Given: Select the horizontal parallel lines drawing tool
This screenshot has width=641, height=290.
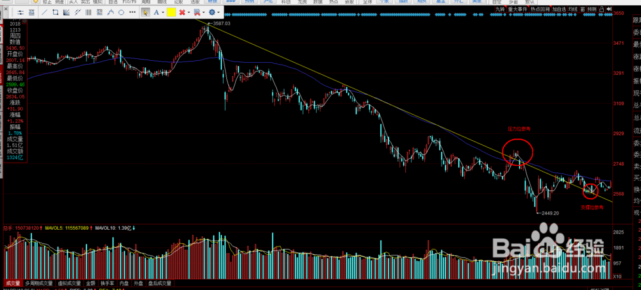Looking at the screenshot, I should [21, 12].
